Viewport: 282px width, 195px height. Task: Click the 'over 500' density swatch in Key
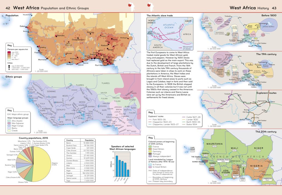(x=9, y=52)
